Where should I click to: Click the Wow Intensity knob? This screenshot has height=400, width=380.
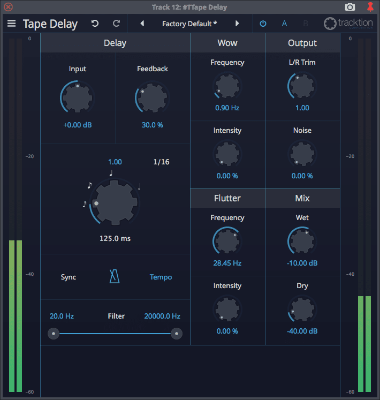(227, 154)
